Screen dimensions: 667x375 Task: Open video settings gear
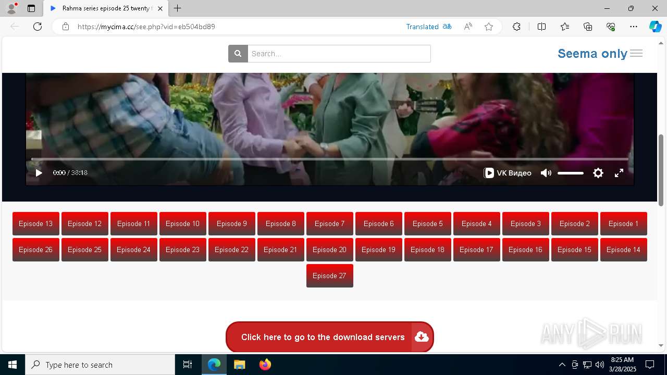pyautogui.click(x=598, y=173)
